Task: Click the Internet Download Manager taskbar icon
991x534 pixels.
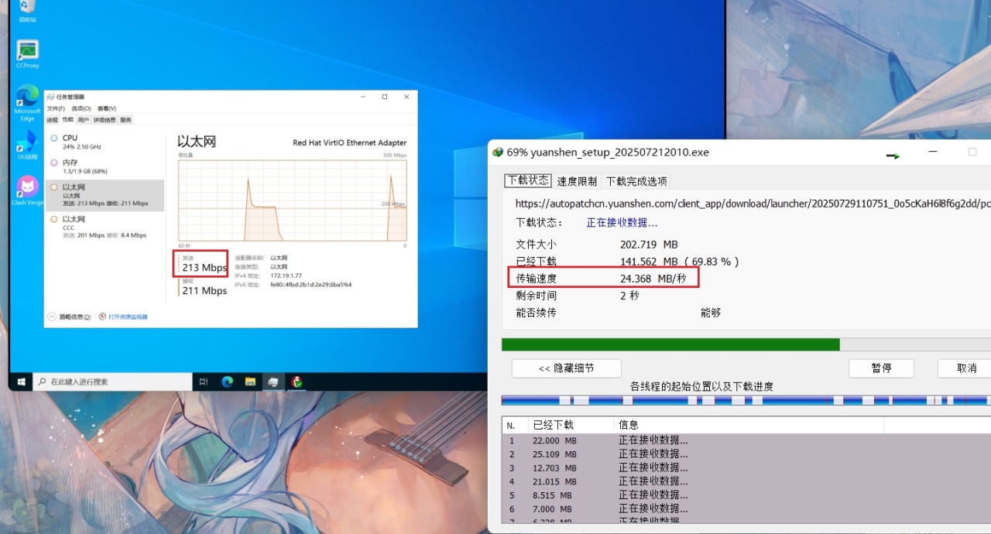Action: pos(297,382)
